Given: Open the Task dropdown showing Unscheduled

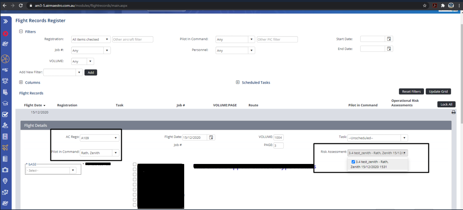Looking at the screenshot, I should 404,138.
